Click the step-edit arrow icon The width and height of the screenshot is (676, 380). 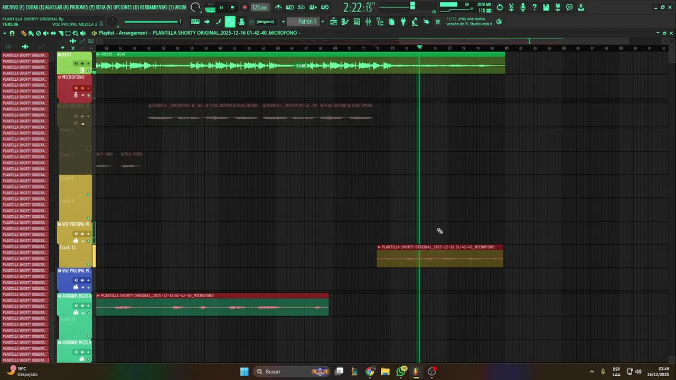pyautogui.click(x=206, y=22)
